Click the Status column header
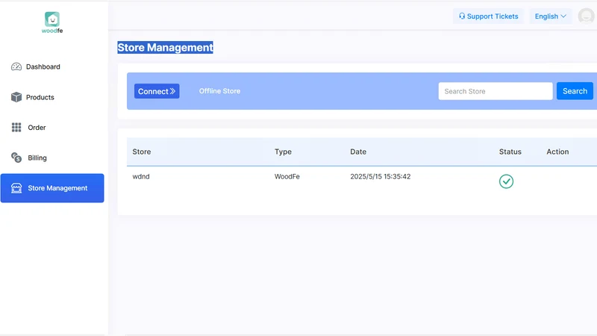Image resolution: width=597 pixels, height=336 pixels. pos(510,152)
